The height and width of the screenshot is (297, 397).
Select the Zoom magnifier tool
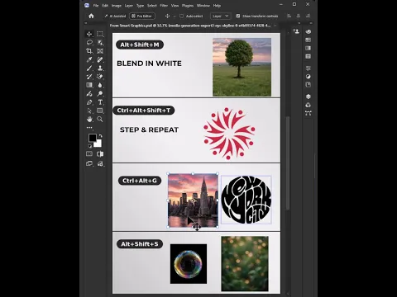[x=100, y=119]
